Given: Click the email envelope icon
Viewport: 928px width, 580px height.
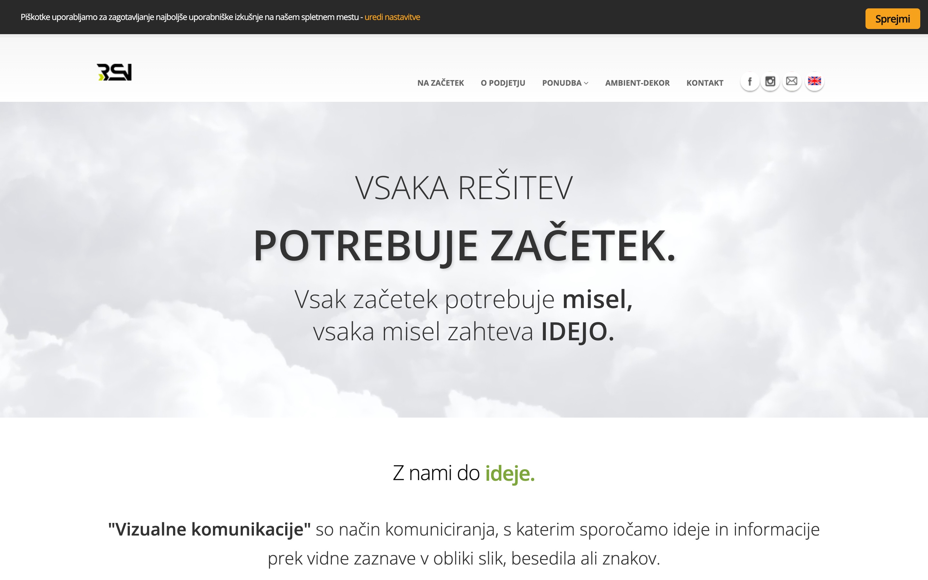Looking at the screenshot, I should click(x=792, y=81).
